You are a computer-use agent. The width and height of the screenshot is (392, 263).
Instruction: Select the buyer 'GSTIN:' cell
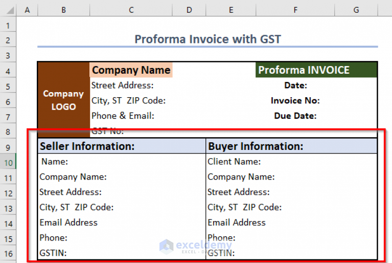tap(291, 253)
